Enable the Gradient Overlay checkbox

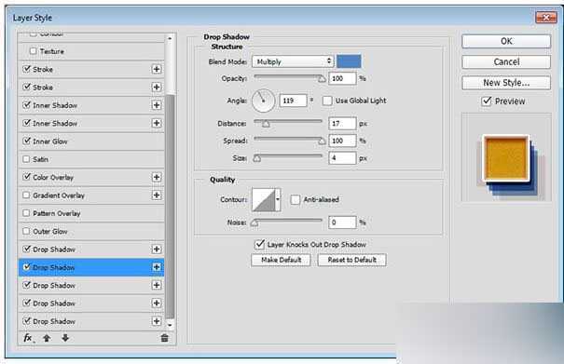(26, 195)
